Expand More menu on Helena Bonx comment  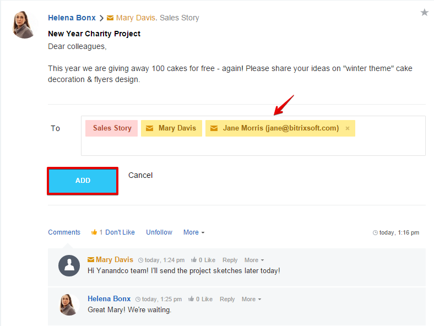(251, 299)
